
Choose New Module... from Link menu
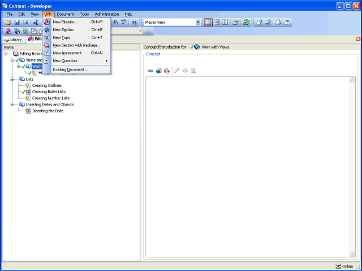77,22
